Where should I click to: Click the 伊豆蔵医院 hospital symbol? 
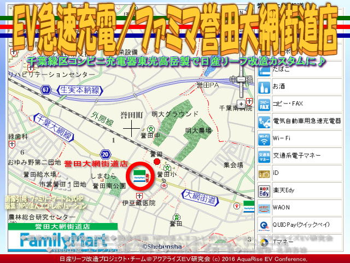pos(139,196)
